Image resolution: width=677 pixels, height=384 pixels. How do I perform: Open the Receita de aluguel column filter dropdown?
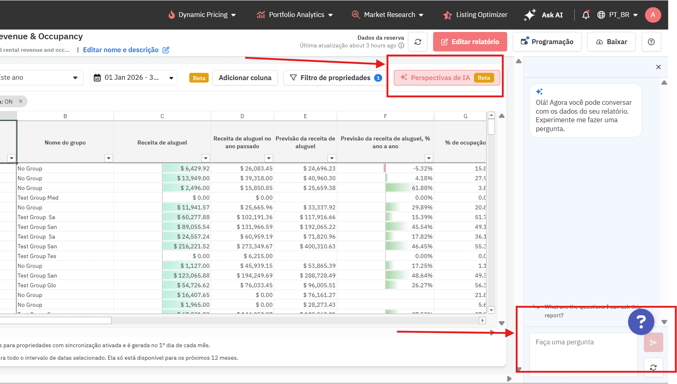206,158
